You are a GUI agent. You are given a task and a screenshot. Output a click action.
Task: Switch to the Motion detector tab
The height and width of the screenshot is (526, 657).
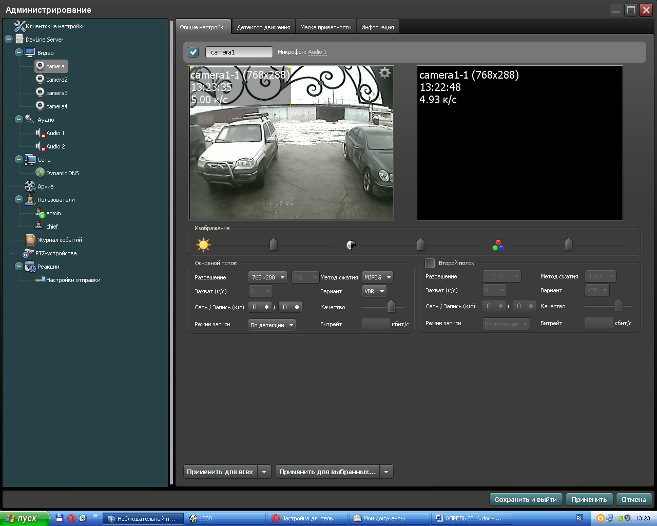point(263,27)
